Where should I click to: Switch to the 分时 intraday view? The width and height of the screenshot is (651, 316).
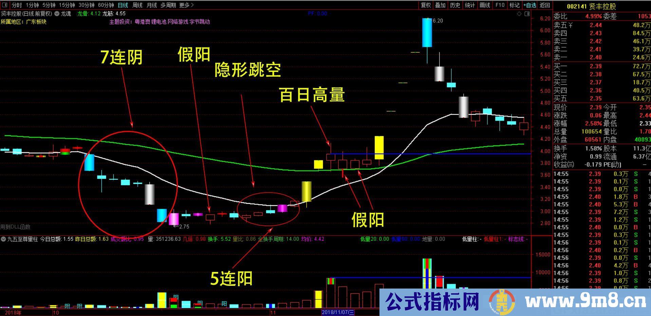[17, 5]
